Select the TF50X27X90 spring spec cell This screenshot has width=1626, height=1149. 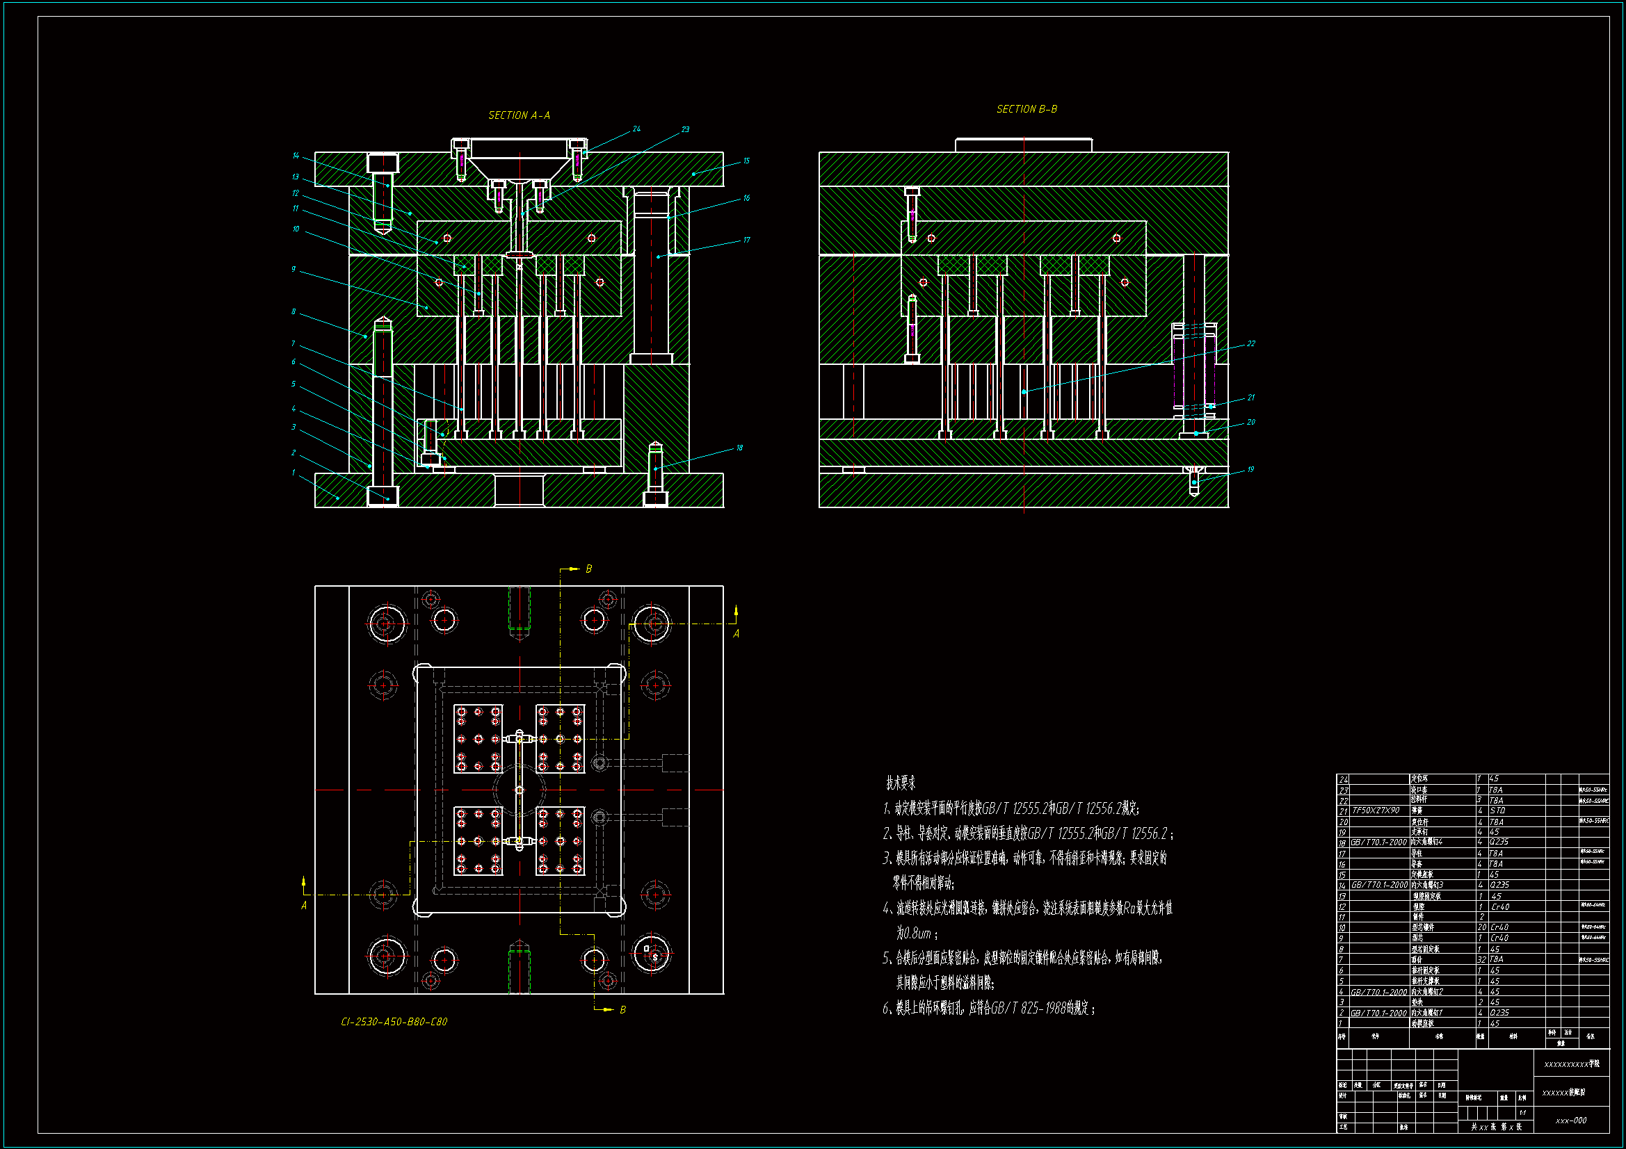(1376, 810)
